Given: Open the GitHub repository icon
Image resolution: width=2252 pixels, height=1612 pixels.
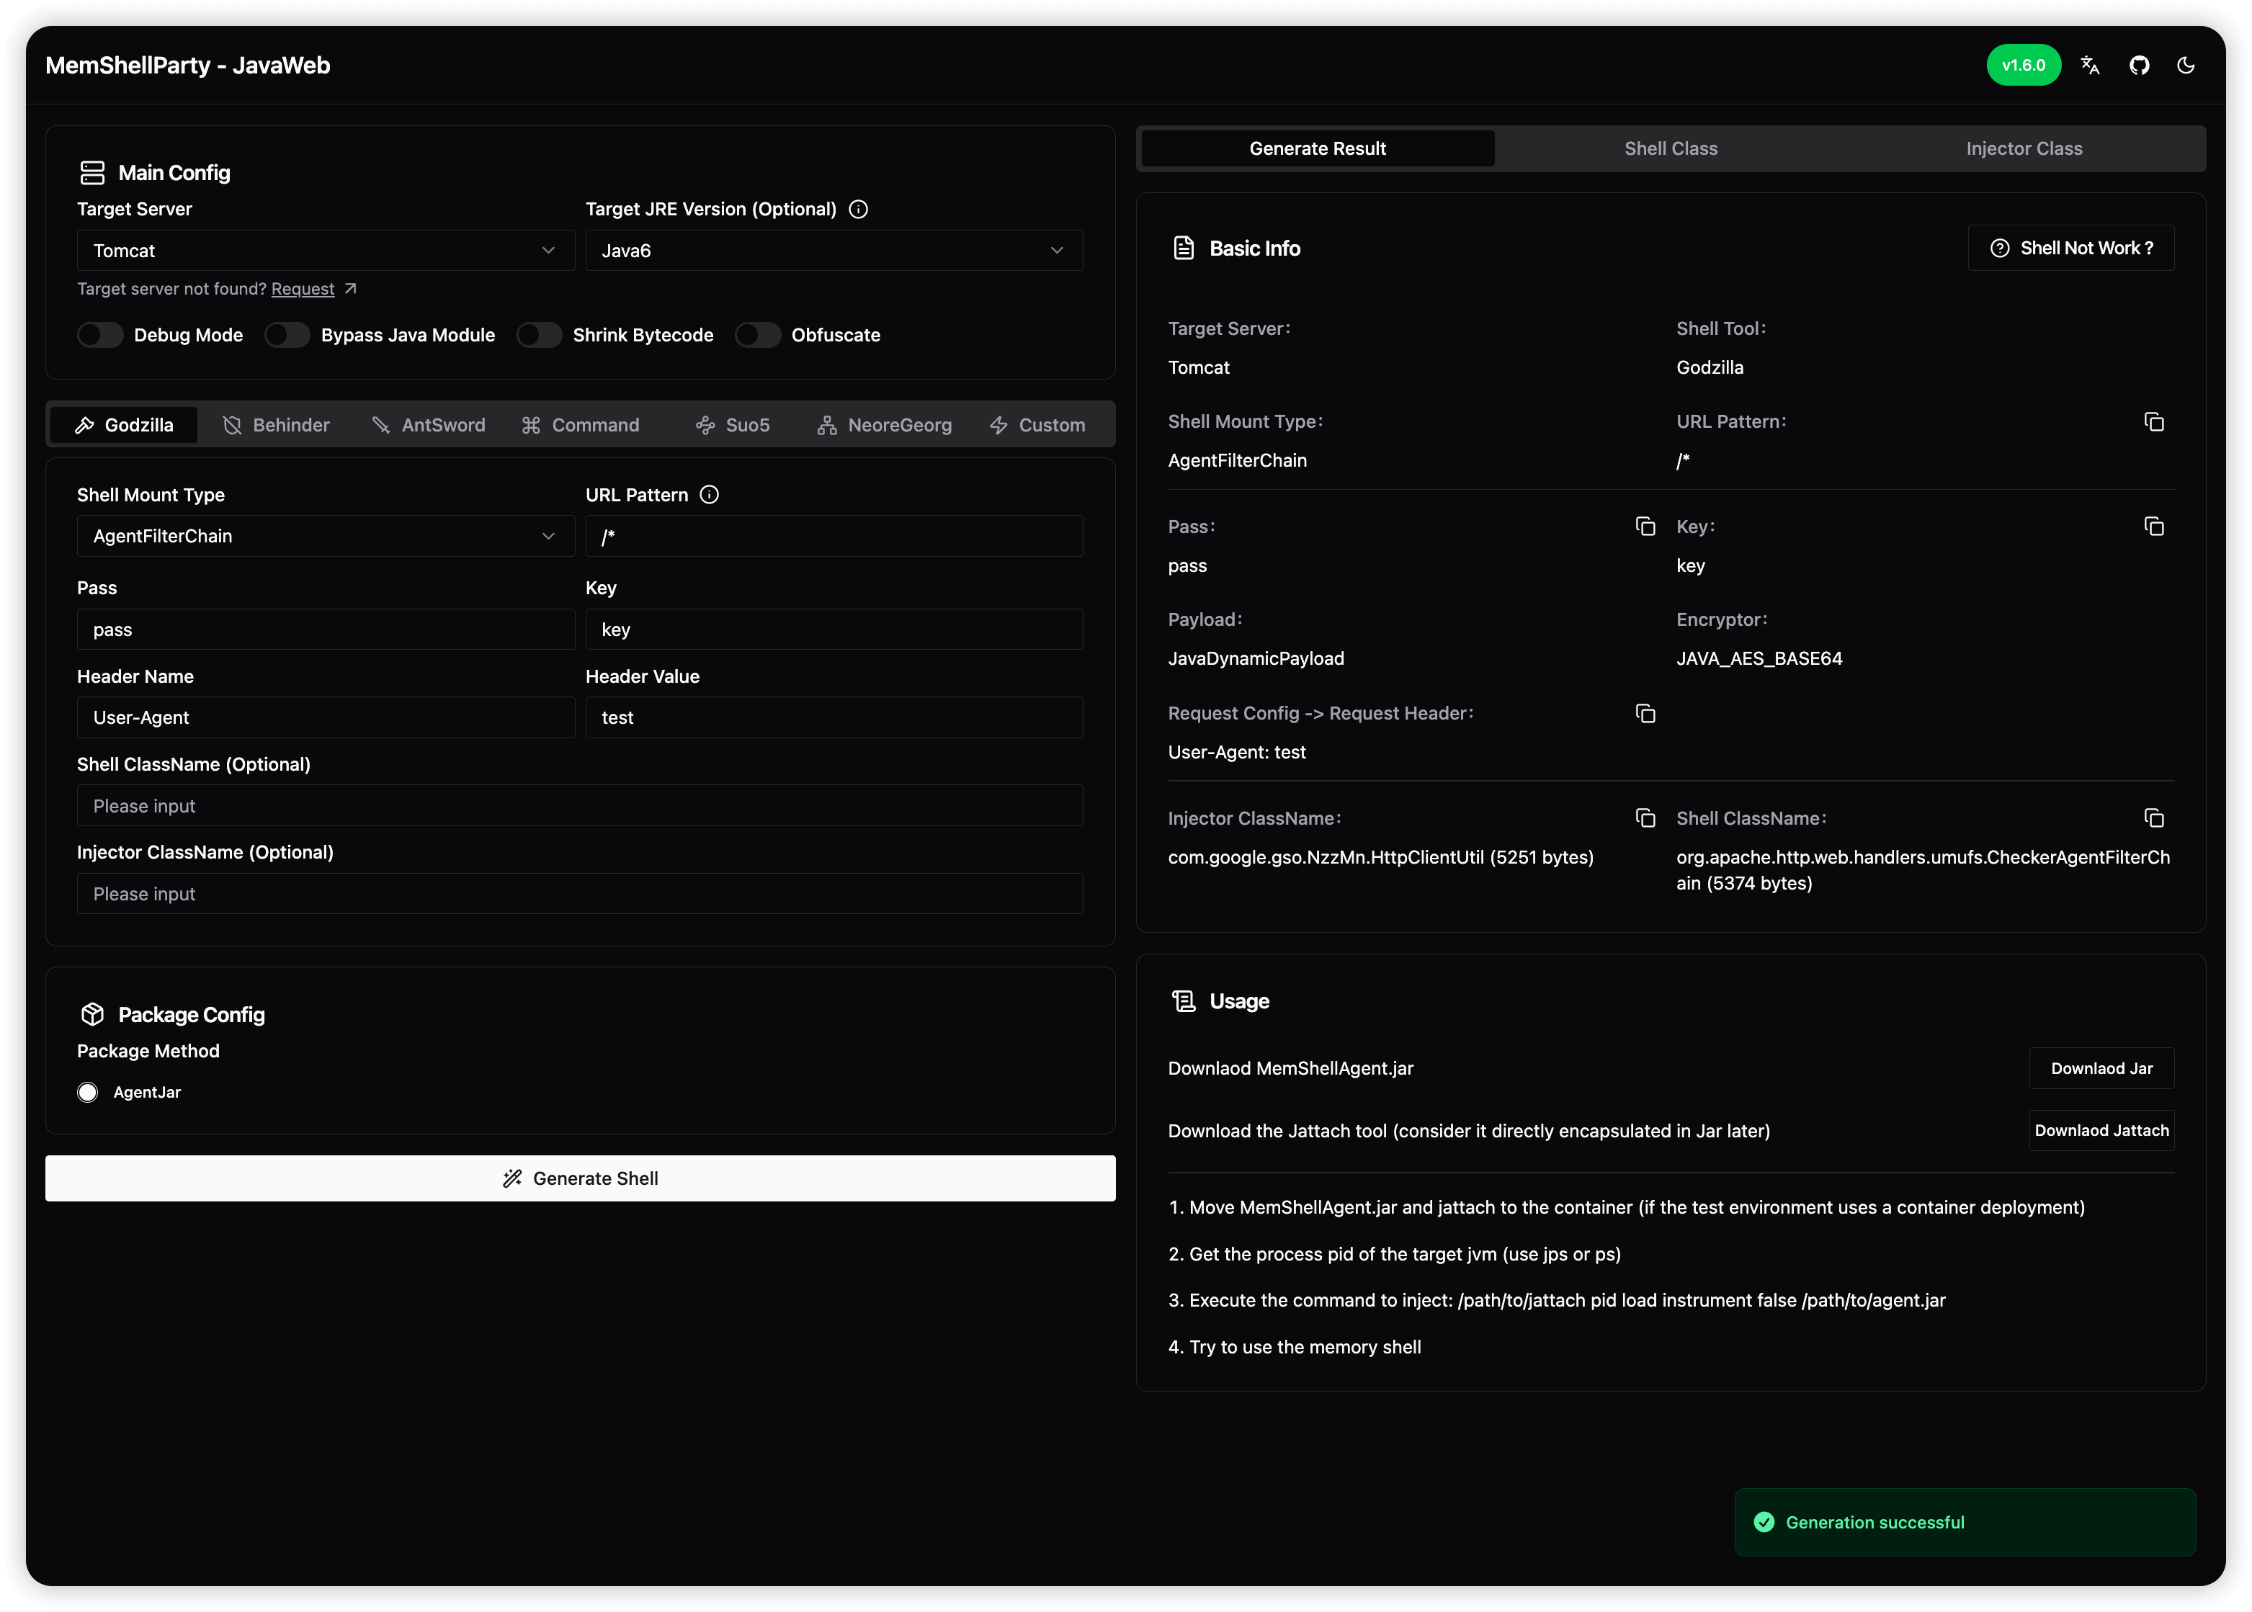Looking at the screenshot, I should (x=2139, y=66).
